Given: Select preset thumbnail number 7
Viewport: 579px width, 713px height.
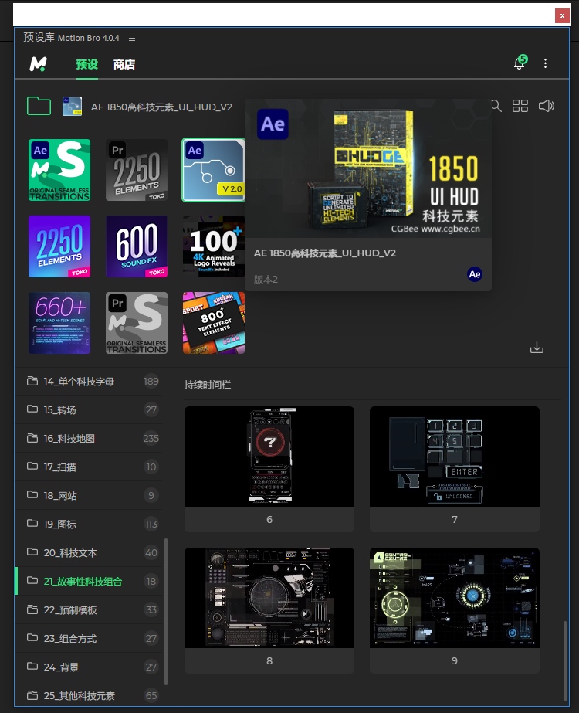Looking at the screenshot, I should [455, 469].
